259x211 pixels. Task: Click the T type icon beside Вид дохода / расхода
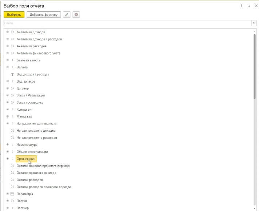(12, 74)
